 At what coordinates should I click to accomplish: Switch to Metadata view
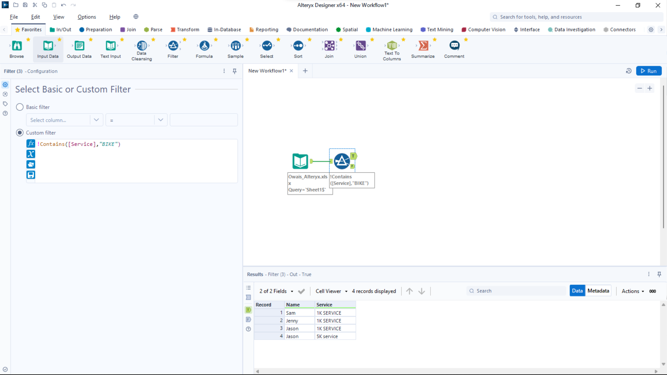coord(598,291)
